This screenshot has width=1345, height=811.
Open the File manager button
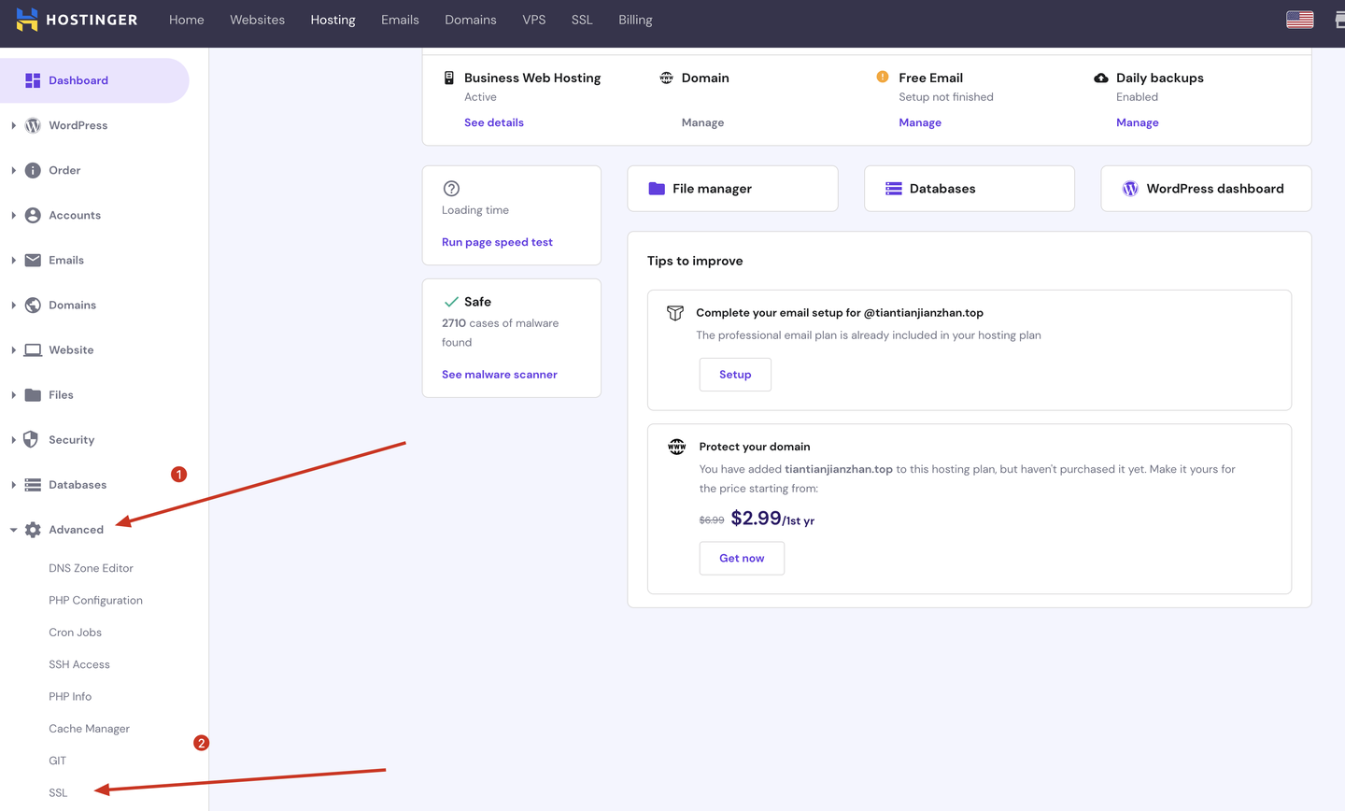pos(732,189)
